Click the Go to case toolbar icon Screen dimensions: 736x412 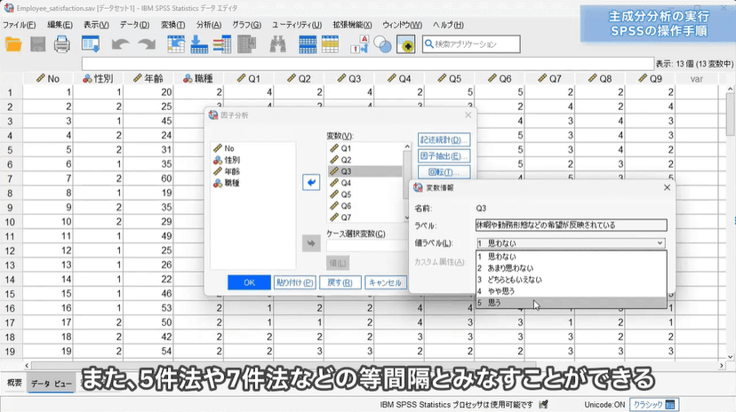pos(175,44)
